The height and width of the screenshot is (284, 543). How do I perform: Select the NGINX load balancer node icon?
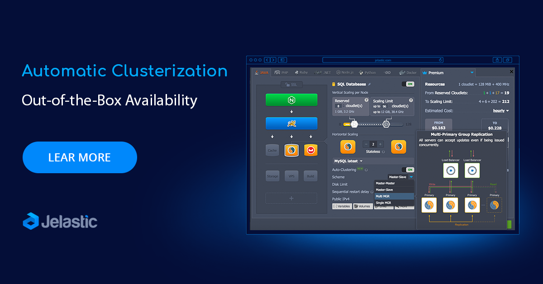292,100
